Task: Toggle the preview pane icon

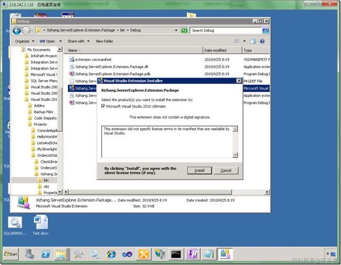Action: click(x=253, y=41)
